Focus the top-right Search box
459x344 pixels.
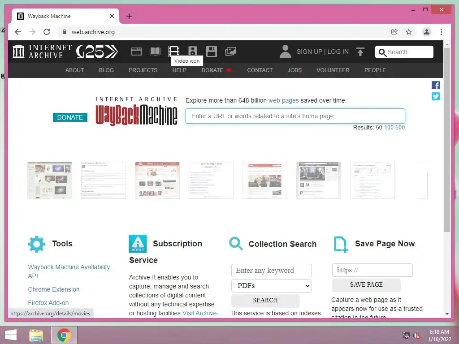404,52
